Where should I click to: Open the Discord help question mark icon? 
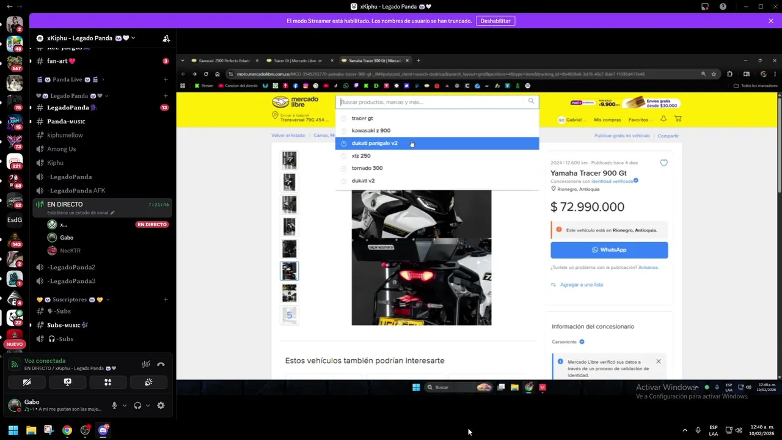click(723, 7)
